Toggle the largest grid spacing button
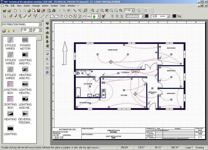The image size is (208, 150). pyautogui.click(x=47, y=68)
